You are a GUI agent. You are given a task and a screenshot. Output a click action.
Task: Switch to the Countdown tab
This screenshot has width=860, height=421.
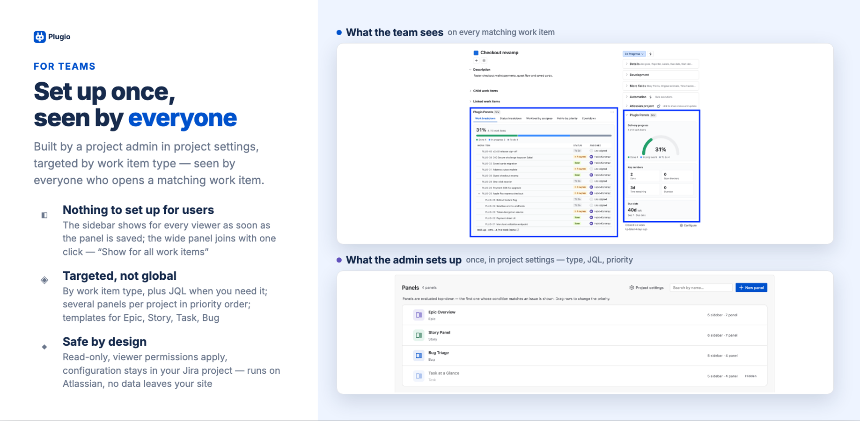coord(589,118)
